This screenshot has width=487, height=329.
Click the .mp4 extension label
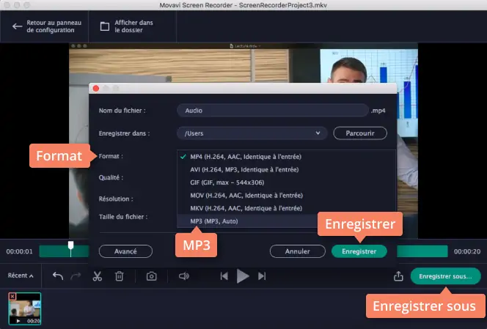(x=378, y=111)
